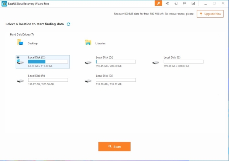Click the '331.39 GB / 331.52 GB' text

pyautogui.click(x=109, y=84)
